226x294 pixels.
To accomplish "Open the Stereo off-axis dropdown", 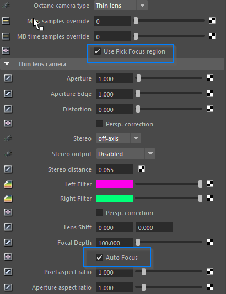I will point(119,138).
